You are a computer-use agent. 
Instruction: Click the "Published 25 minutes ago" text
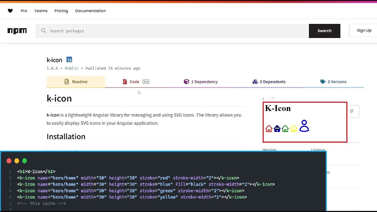113,68
